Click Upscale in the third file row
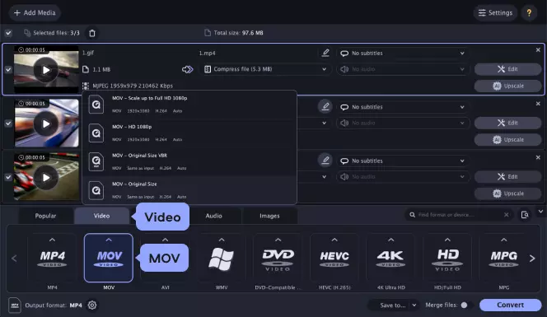The height and width of the screenshot is (317, 547). point(507,193)
